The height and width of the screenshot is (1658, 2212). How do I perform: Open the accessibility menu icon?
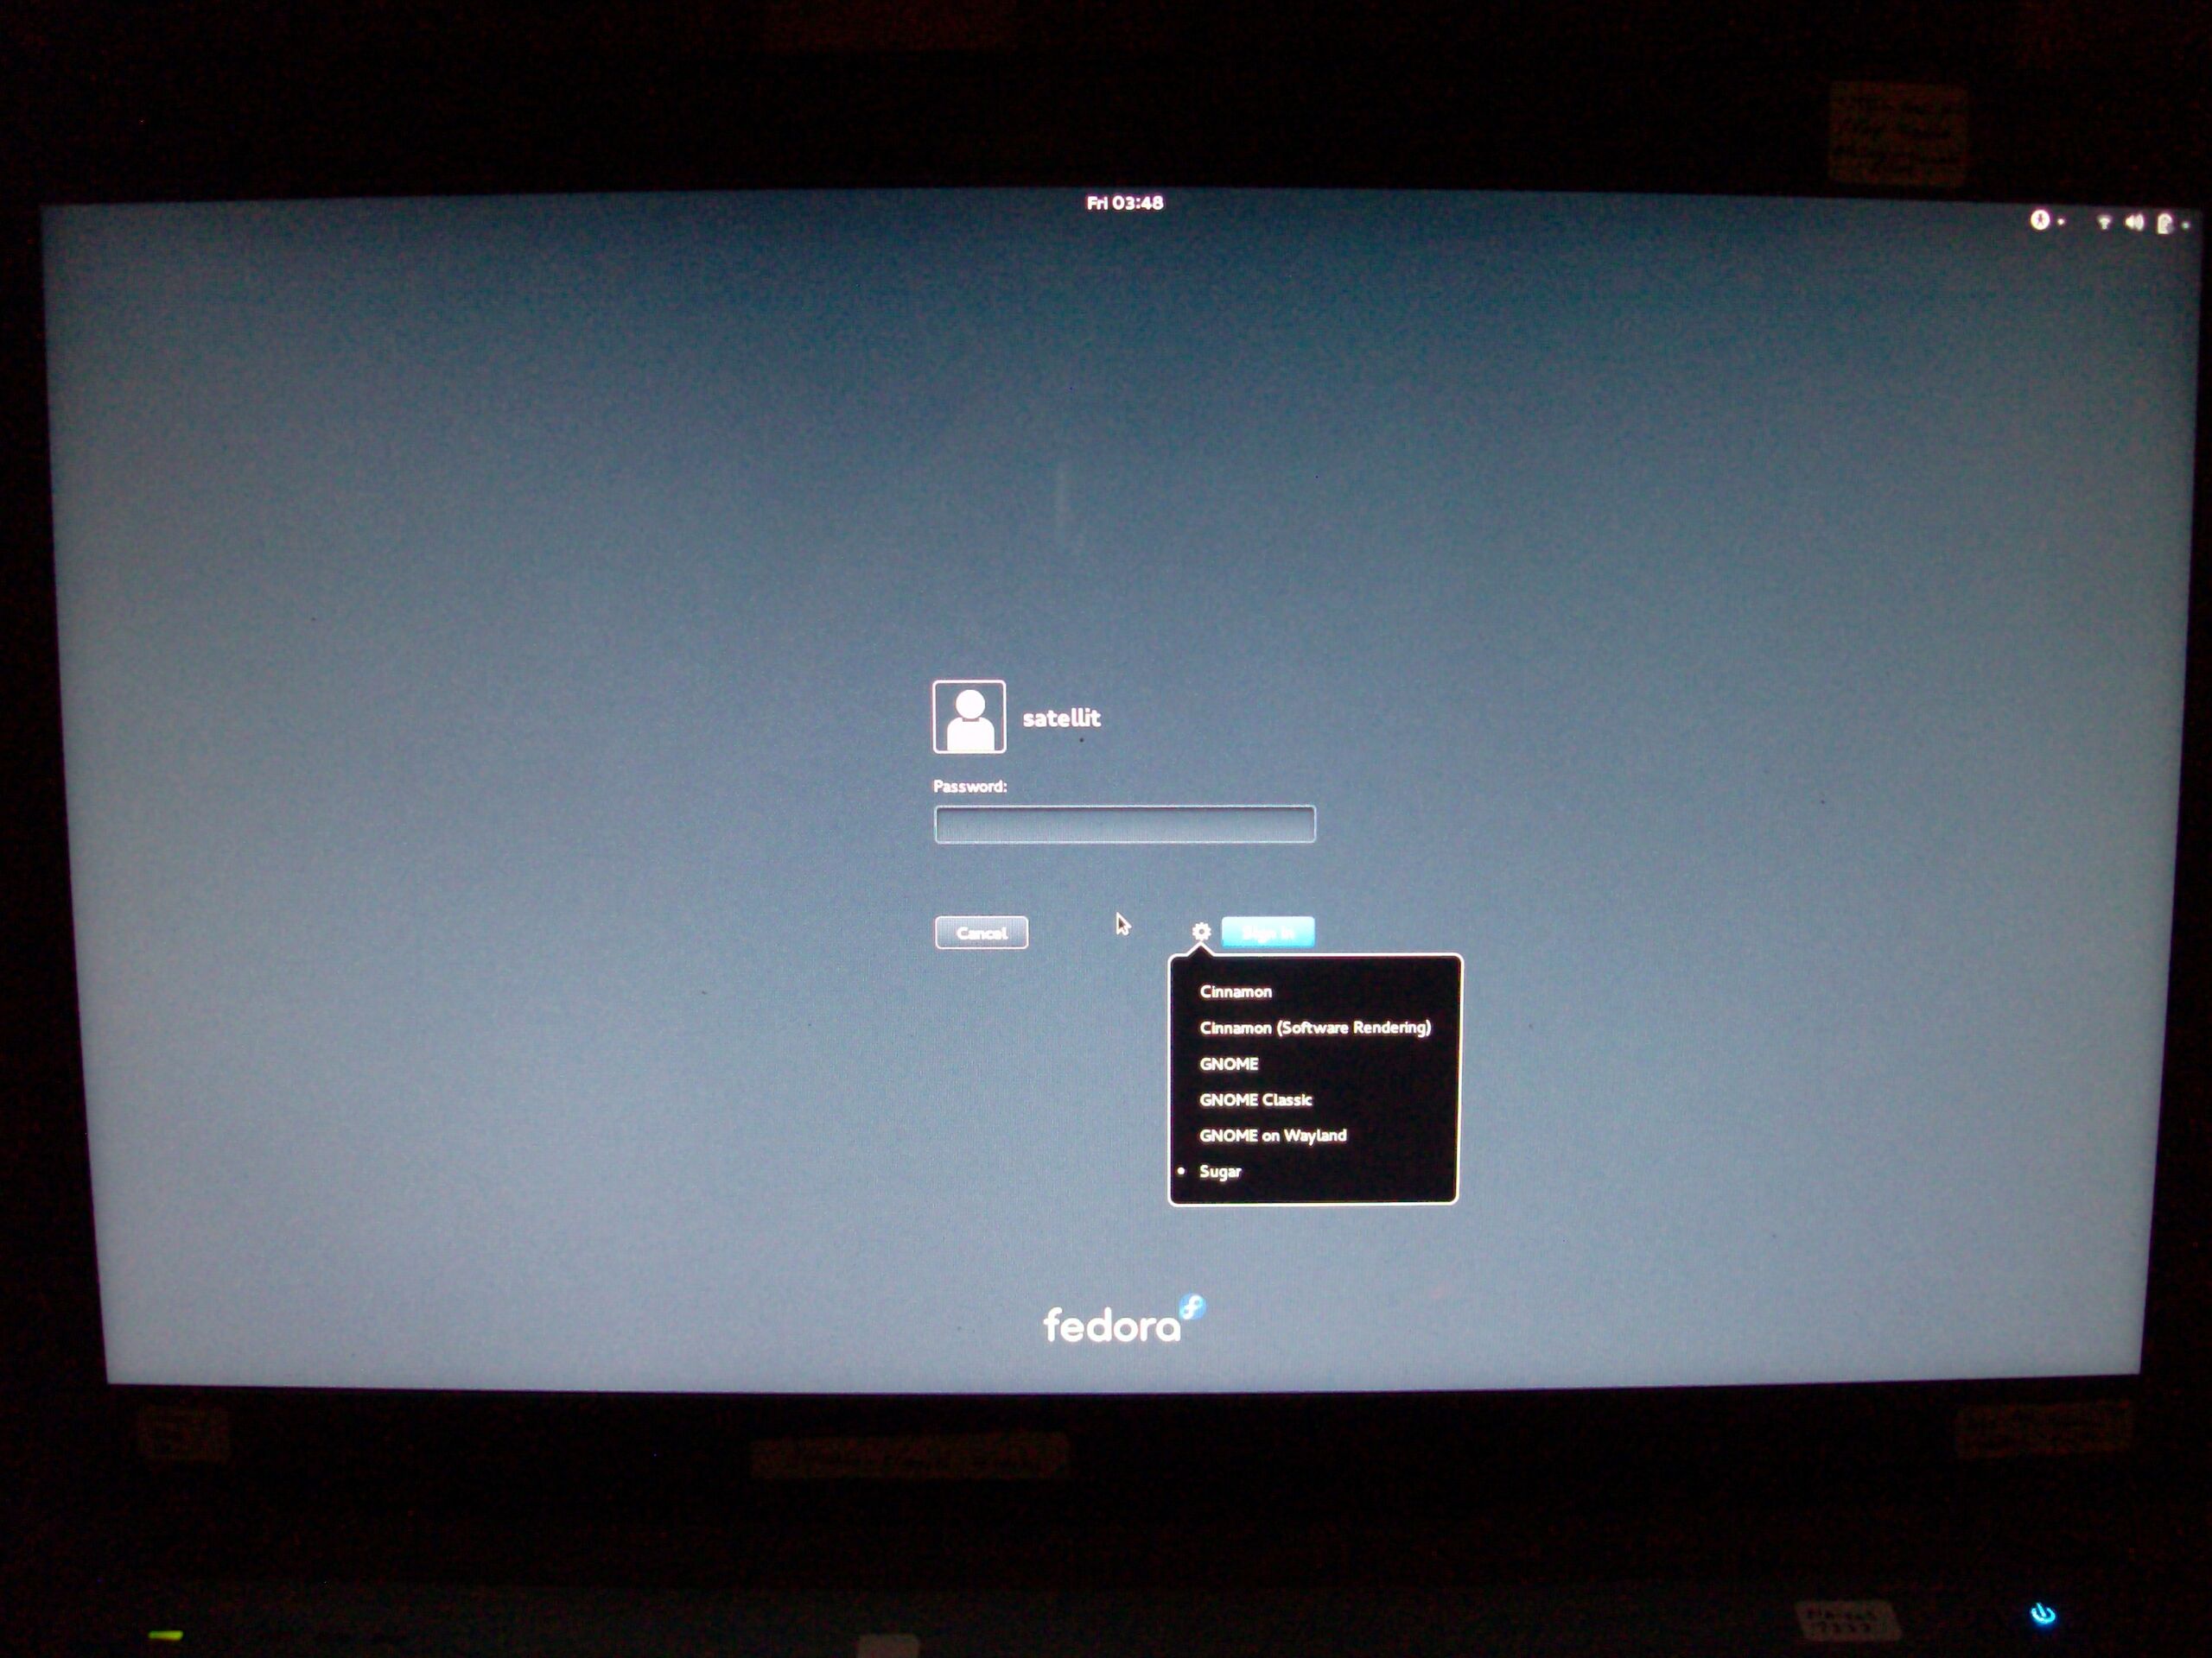point(2039,220)
